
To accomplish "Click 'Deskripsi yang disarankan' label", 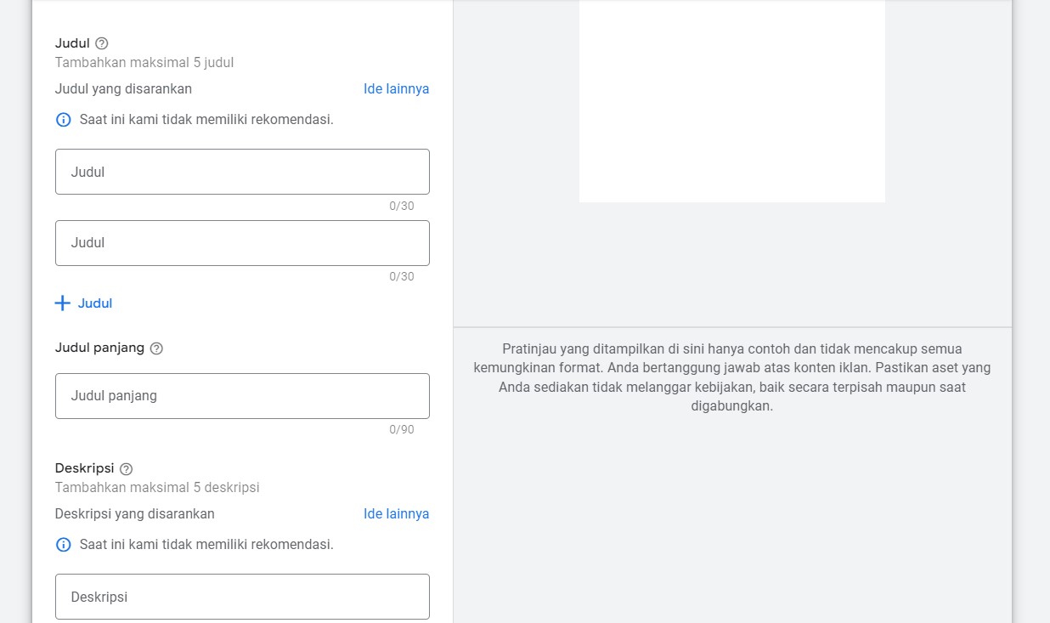I will coord(134,514).
